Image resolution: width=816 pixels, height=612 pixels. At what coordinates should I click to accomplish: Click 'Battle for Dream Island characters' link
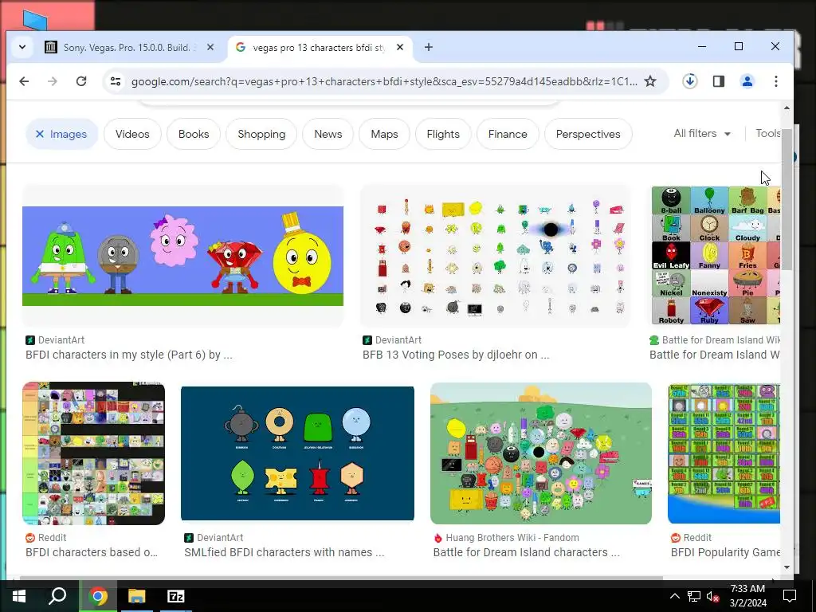pyautogui.click(x=526, y=553)
